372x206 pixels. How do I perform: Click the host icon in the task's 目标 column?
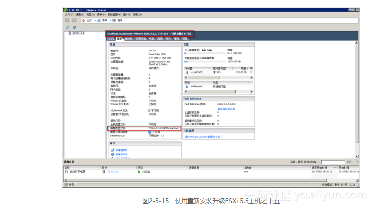[x=104, y=172]
